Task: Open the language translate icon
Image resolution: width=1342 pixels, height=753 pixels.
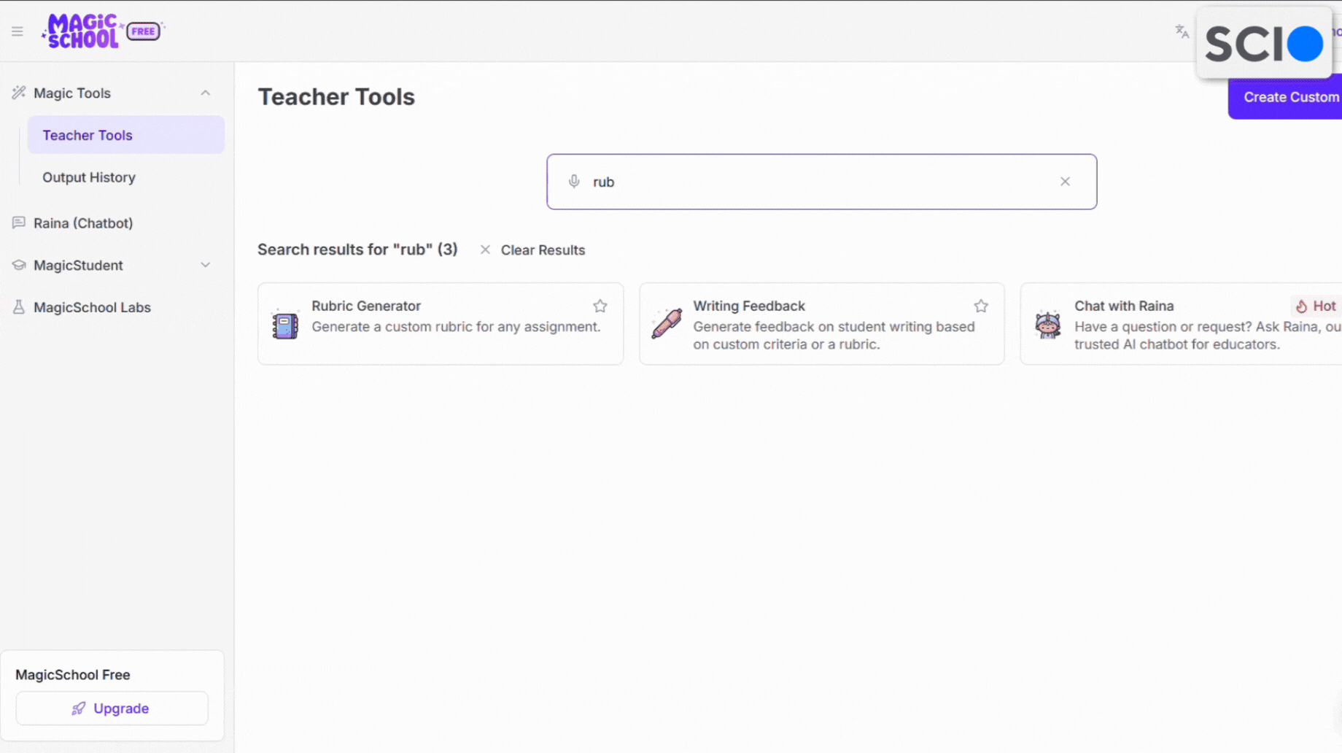Action: pos(1182,31)
